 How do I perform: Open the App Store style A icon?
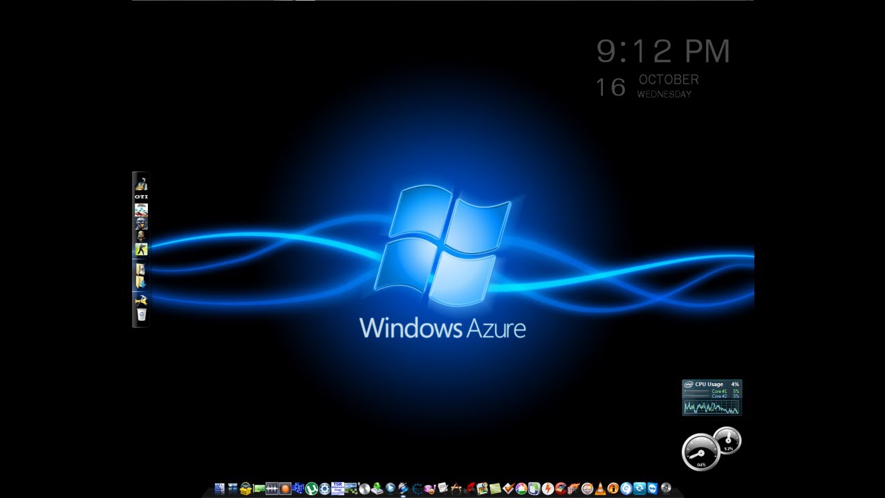[x=456, y=488]
